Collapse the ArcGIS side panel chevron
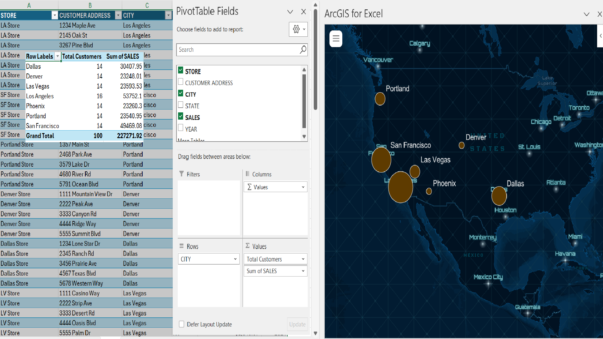The width and height of the screenshot is (603, 339). 600,36
